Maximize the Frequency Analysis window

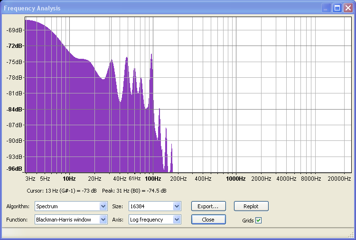point(337,8)
